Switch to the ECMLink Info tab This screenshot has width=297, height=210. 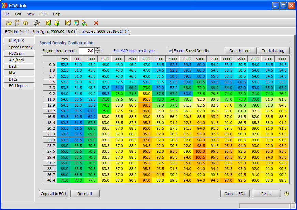click(16, 32)
